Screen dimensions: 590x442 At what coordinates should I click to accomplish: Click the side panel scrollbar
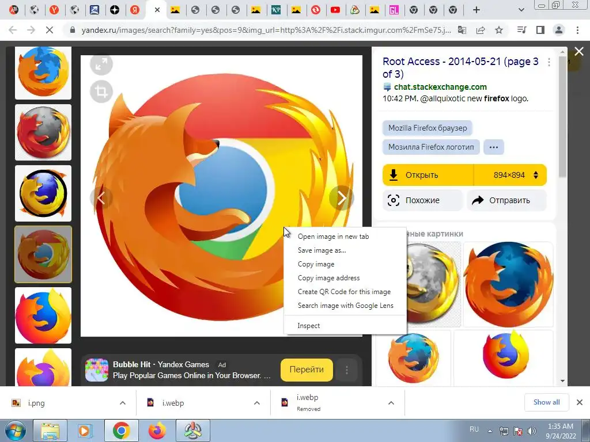coord(562,117)
